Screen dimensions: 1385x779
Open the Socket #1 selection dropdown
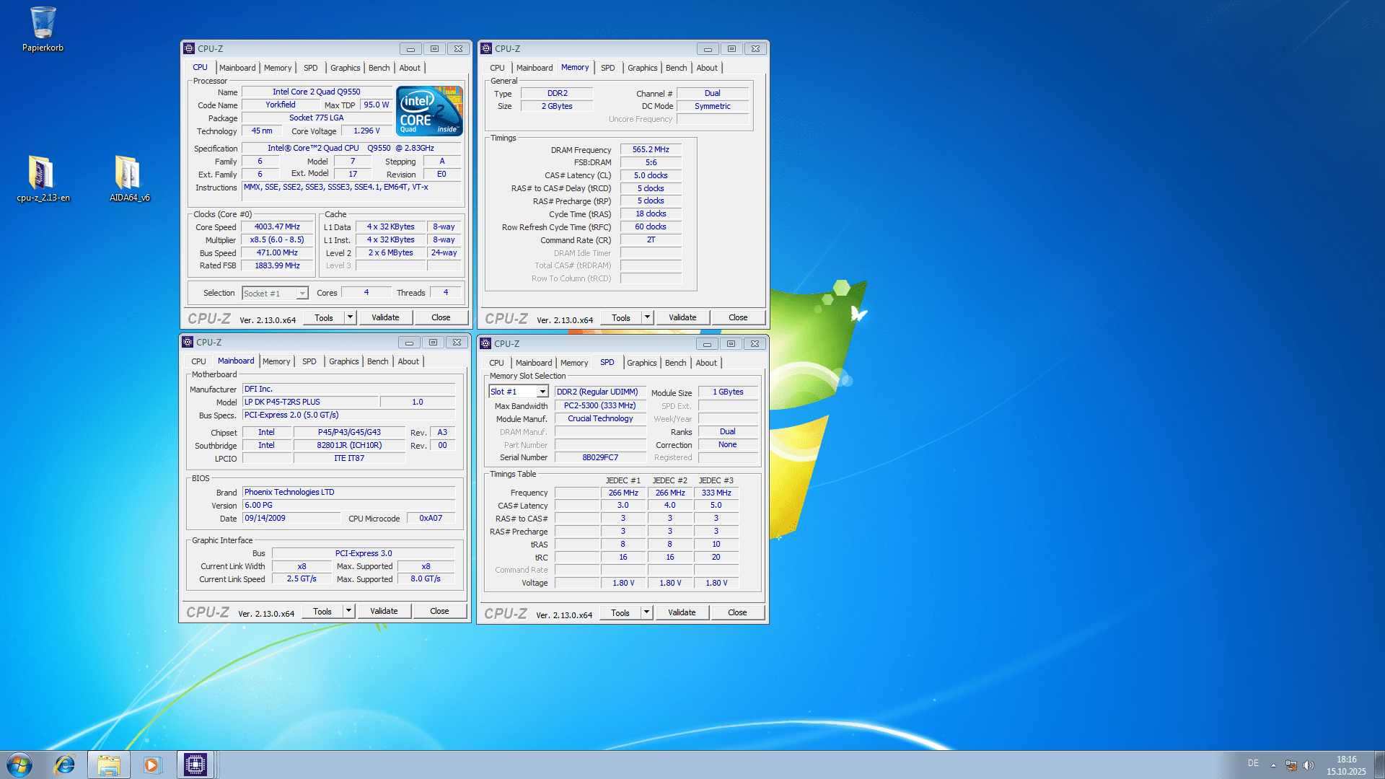[302, 294]
